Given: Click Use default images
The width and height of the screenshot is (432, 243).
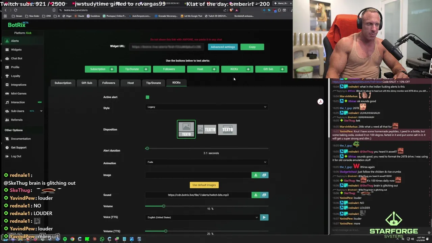Looking at the screenshot, I should pyautogui.click(x=204, y=185).
